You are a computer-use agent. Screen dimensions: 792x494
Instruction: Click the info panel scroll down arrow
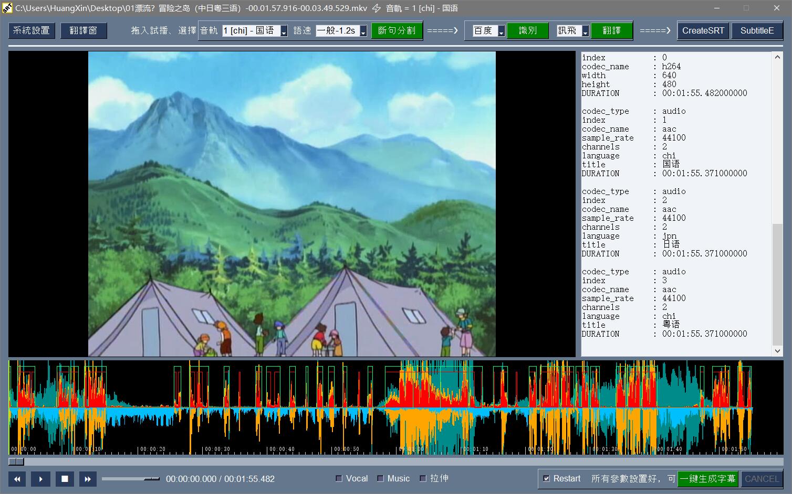click(x=778, y=351)
